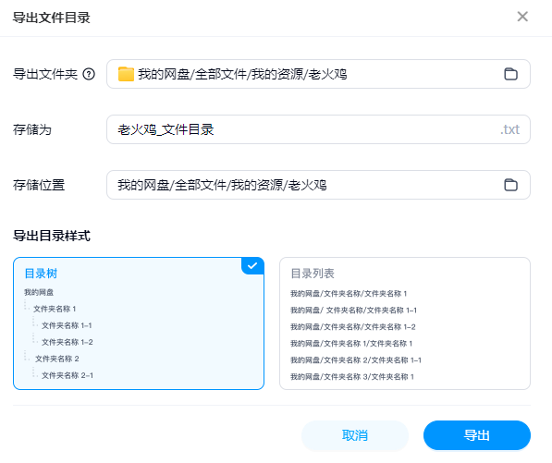
Task: Click the 存储位置 path field
Action: coord(318,185)
